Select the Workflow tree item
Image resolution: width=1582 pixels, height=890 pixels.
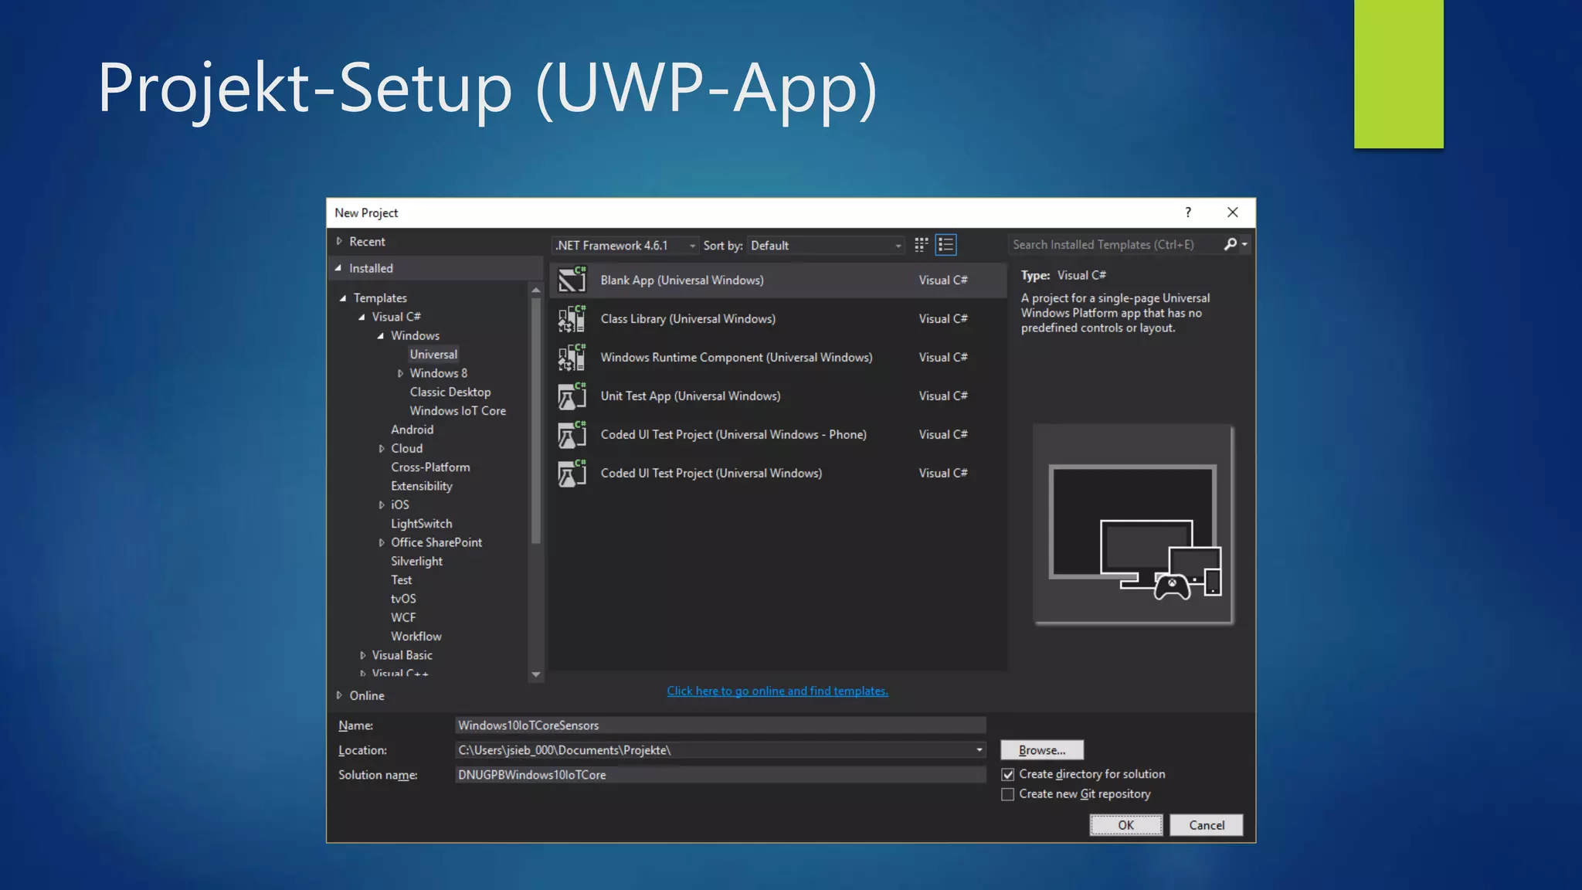(416, 637)
